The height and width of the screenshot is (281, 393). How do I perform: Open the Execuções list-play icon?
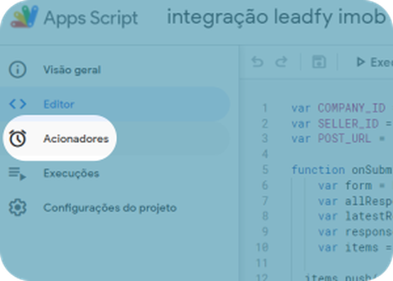(x=18, y=174)
